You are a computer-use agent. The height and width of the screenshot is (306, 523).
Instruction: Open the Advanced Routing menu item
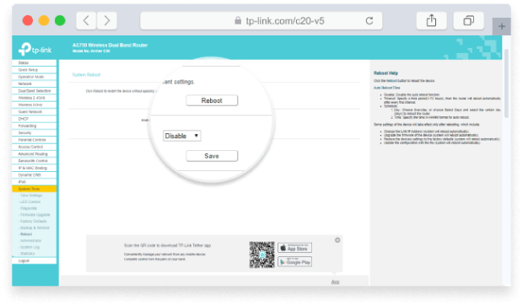pyautogui.click(x=35, y=153)
